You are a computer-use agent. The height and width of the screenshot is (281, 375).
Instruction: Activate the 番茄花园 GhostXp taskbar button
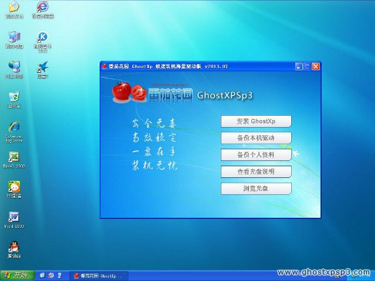[99, 276]
